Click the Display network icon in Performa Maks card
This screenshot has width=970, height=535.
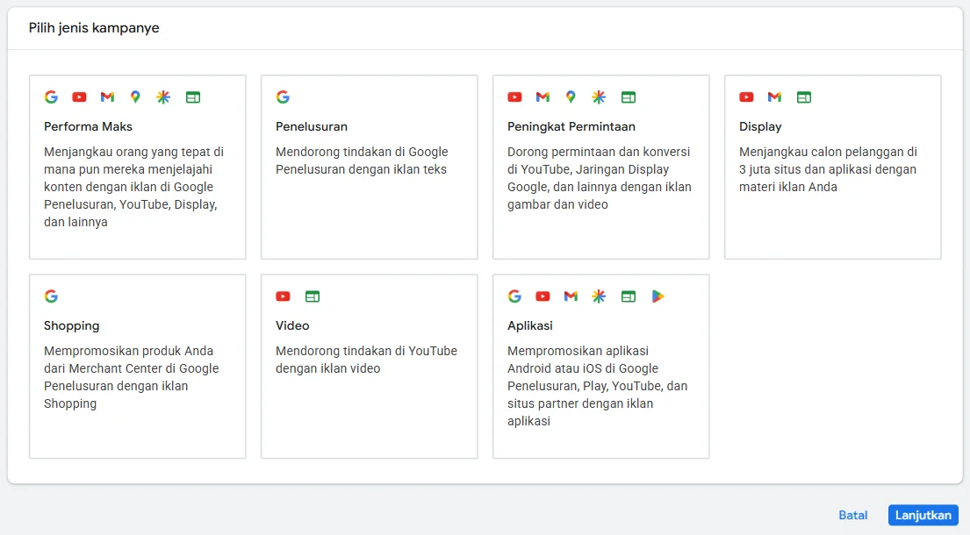tap(193, 97)
